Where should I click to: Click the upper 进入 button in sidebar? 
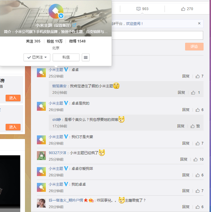[13, 98]
